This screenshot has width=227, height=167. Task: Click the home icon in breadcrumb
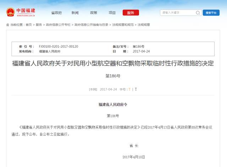(7, 25)
